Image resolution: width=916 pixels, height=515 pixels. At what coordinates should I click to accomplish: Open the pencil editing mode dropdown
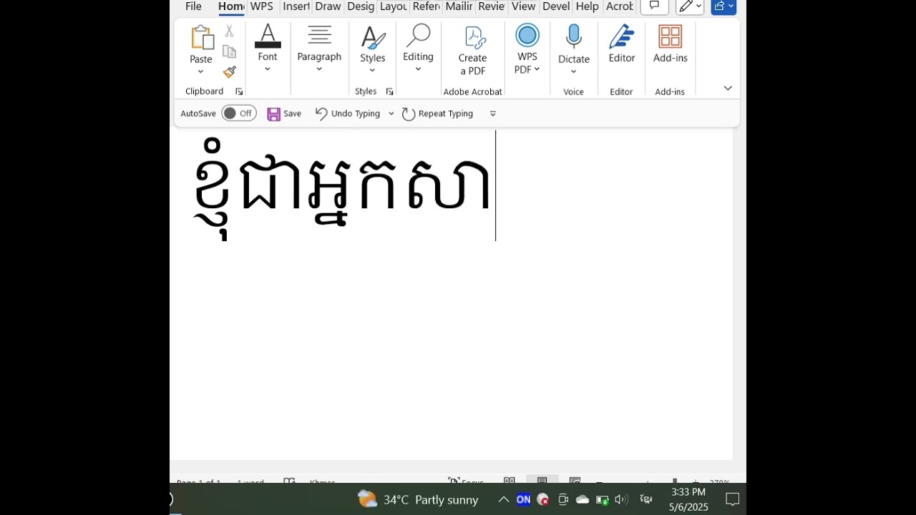(x=690, y=6)
